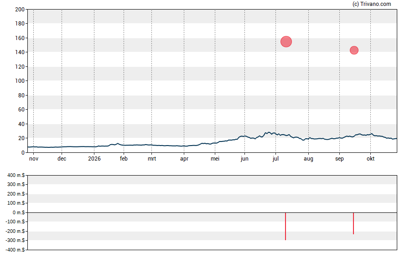Select the September red volume bar

pos(353,223)
